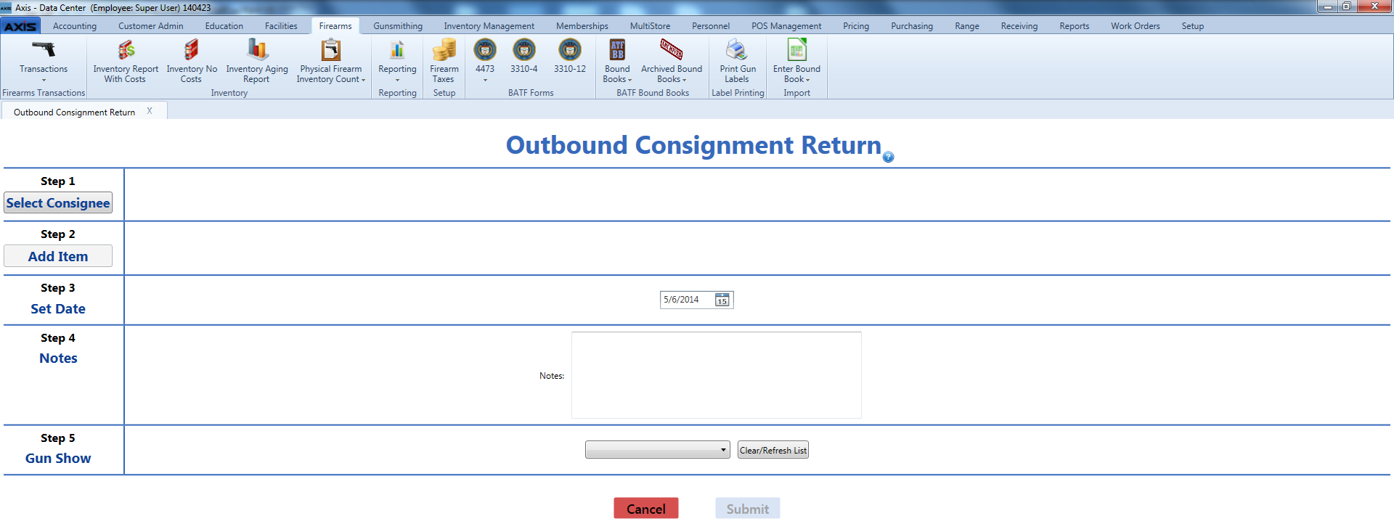Open the Inventory Management tab

pos(489,26)
